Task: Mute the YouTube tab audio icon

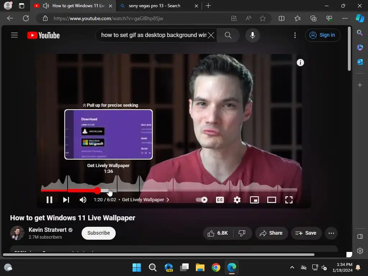Action: tap(46, 6)
